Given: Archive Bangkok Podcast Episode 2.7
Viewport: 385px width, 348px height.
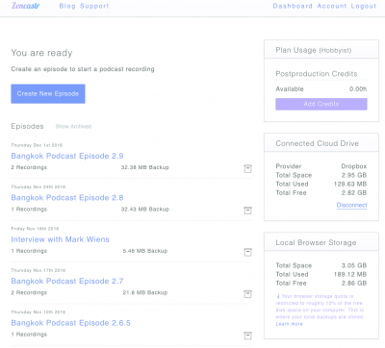Looking at the screenshot, I should tap(247, 293).
